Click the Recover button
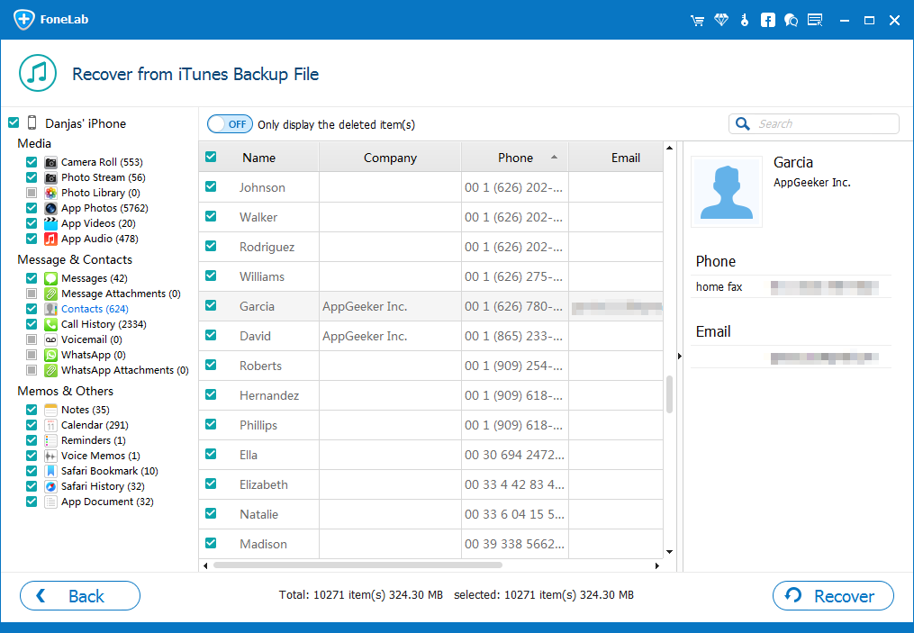Viewport: 914px width, 633px height. tap(833, 596)
